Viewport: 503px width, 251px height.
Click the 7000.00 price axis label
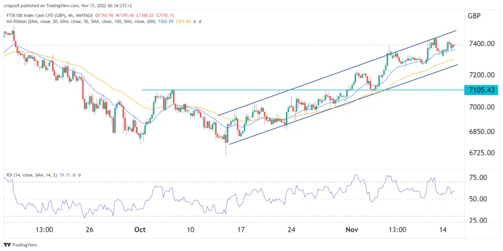pos(481,107)
